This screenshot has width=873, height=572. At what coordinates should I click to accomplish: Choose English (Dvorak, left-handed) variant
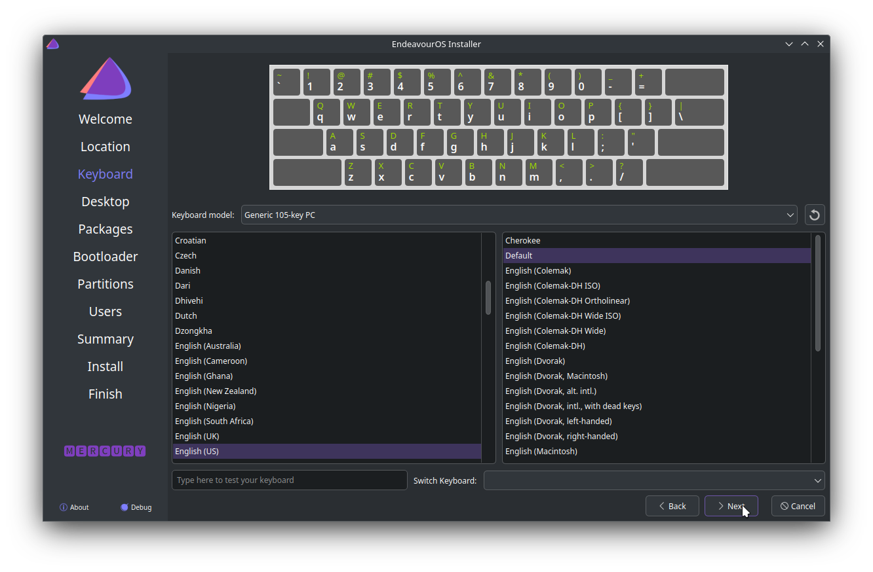(x=657, y=421)
